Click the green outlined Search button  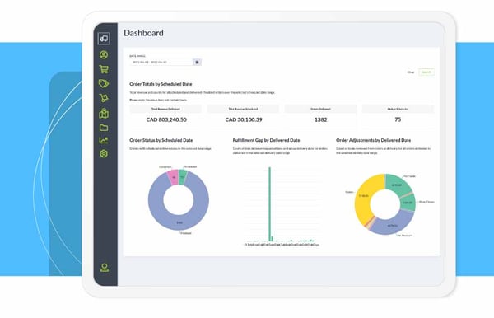[x=426, y=72]
